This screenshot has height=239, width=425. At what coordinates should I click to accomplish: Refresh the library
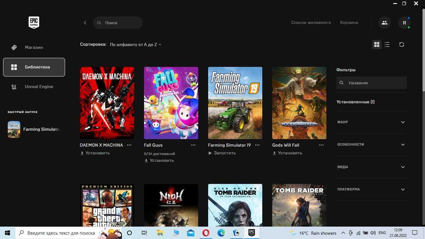click(402, 45)
